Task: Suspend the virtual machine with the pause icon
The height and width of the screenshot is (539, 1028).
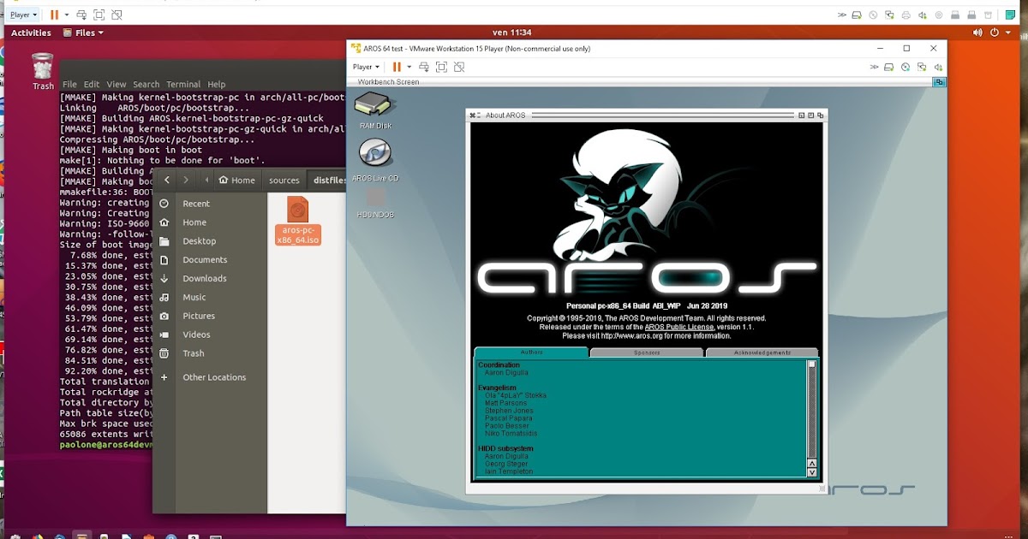Action: 397,67
